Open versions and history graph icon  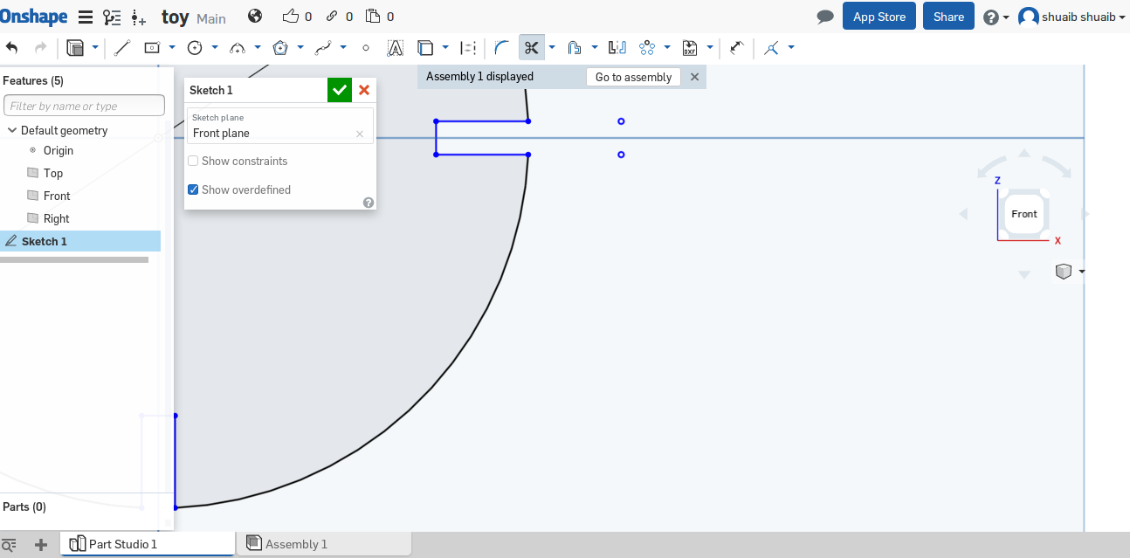(112, 17)
